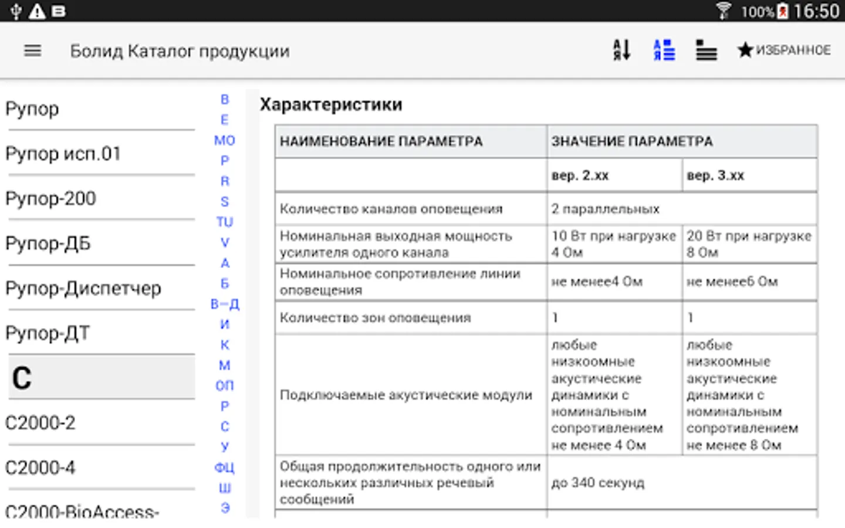Screen dimensions: 845x528
Task: Open the Рупор-Диспетчер product entry
Action: [100, 288]
